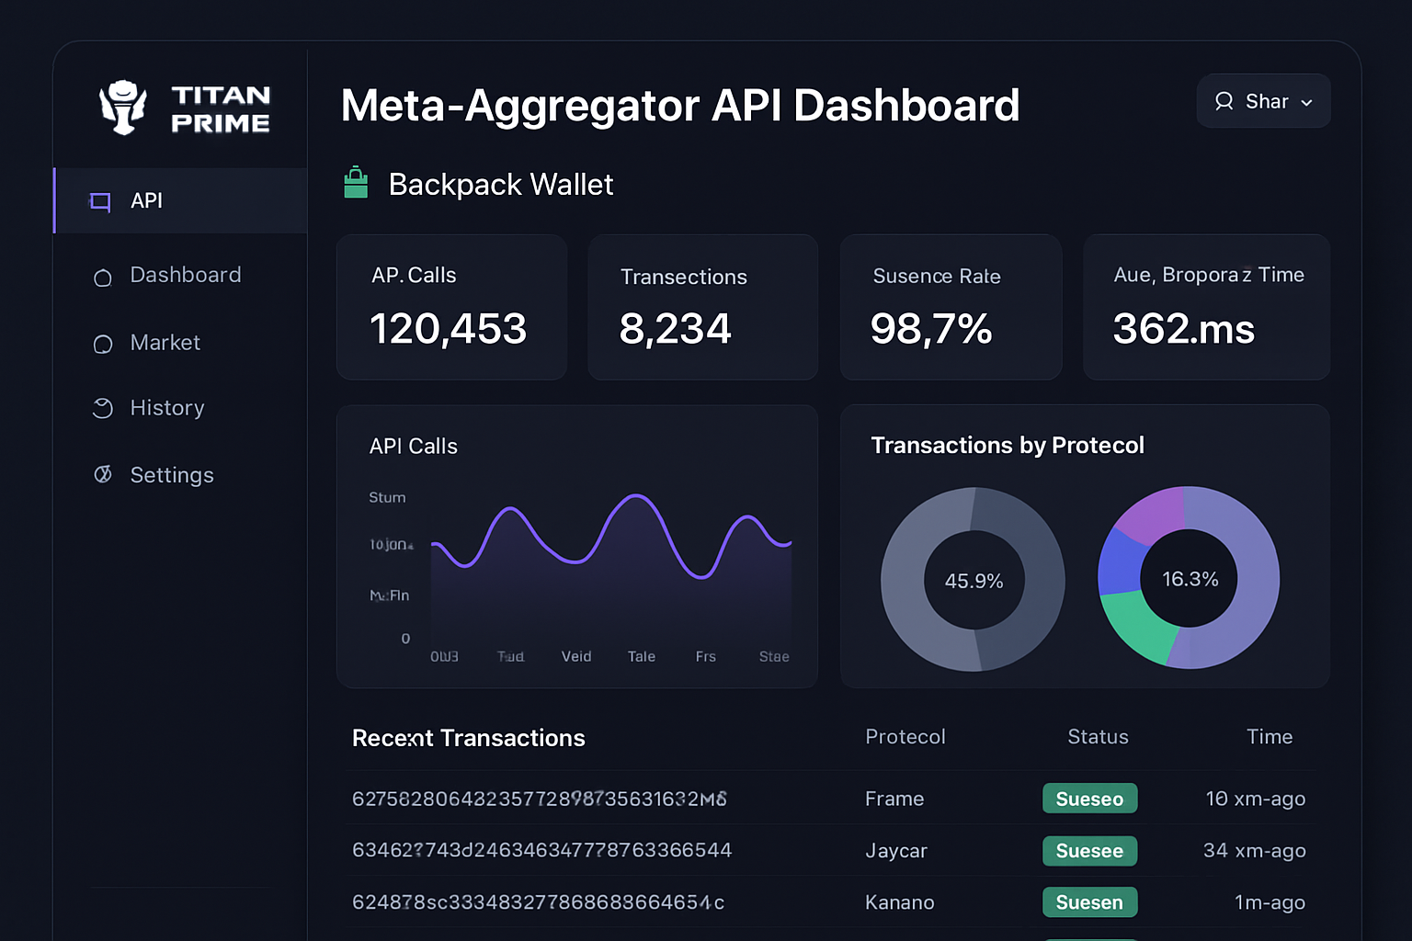Sort by the Protocol column header
The width and height of the screenshot is (1412, 941).
(905, 737)
